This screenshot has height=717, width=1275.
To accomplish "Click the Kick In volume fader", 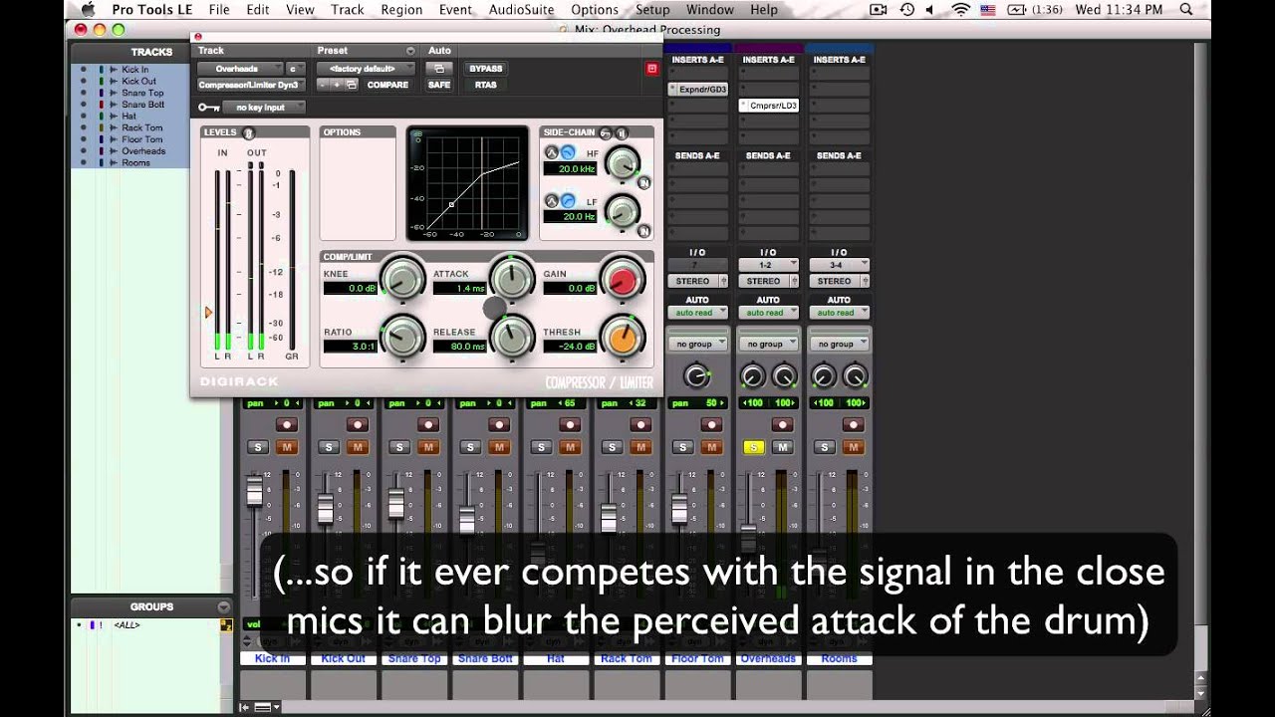I will pos(255,491).
